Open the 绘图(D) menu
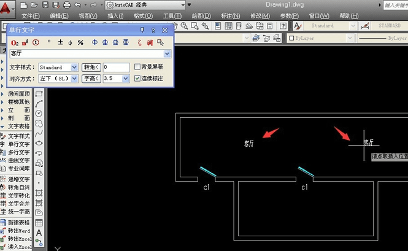Screen dimensions: 408x251 click(x=201, y=16)
